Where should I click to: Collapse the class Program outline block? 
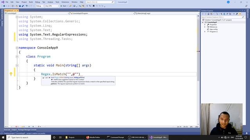[x=17, y=56]
